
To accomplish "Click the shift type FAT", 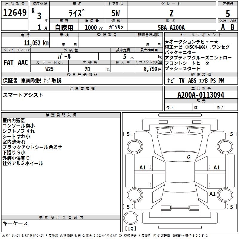I will (9, 62).
